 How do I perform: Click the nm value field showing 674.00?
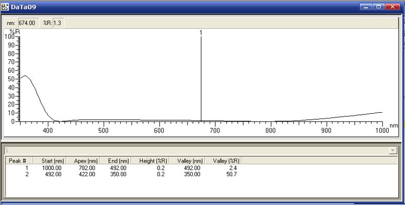coord(28,23)
